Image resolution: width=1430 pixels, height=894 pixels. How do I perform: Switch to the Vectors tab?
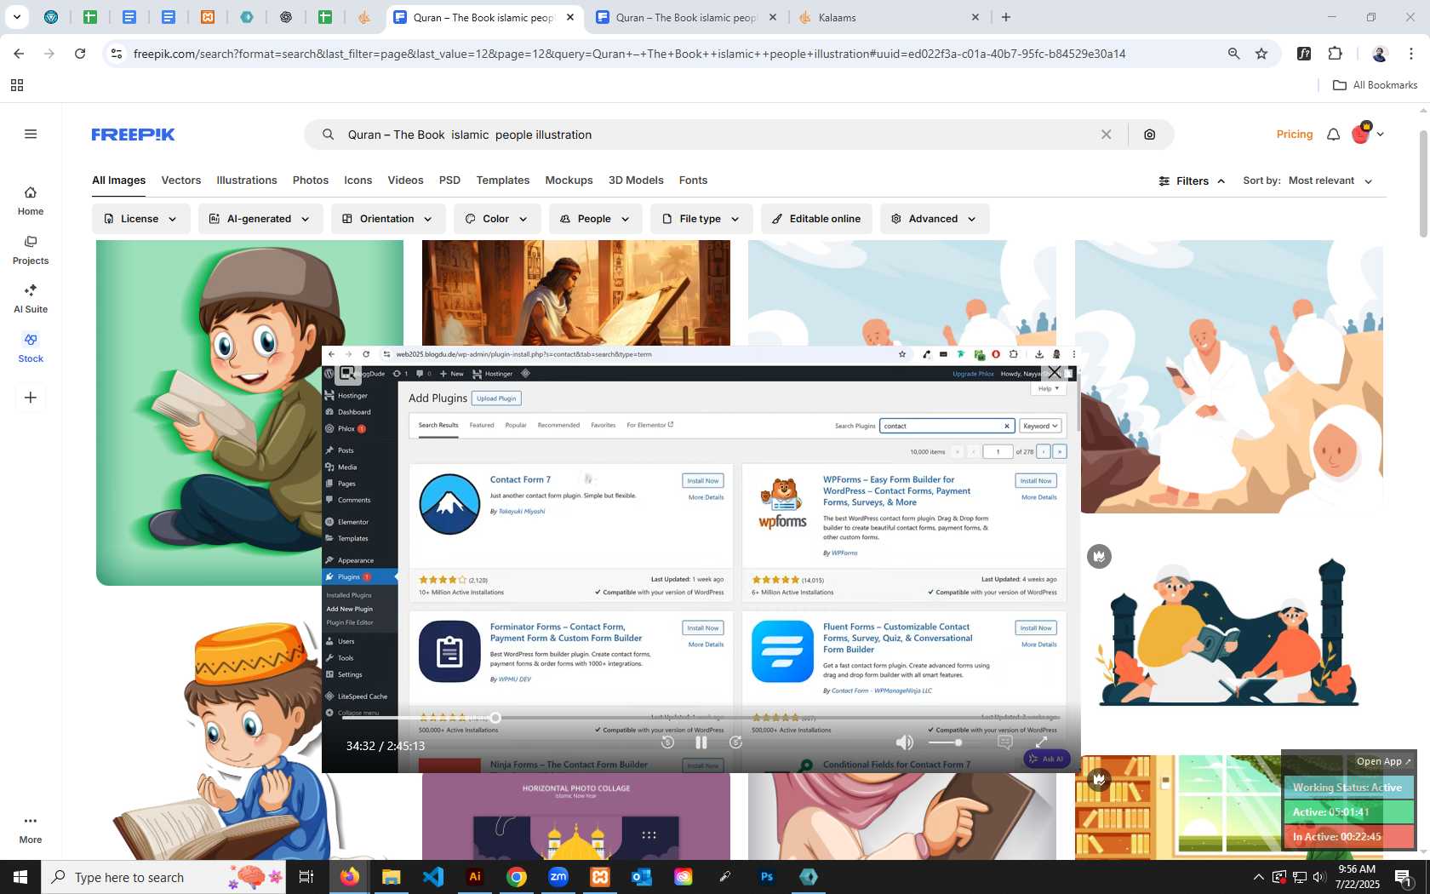[x=181, y=181]
